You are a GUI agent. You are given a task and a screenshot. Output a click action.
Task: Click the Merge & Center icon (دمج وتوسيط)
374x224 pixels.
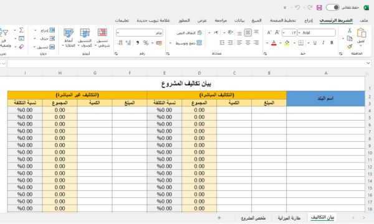[189, 43]
